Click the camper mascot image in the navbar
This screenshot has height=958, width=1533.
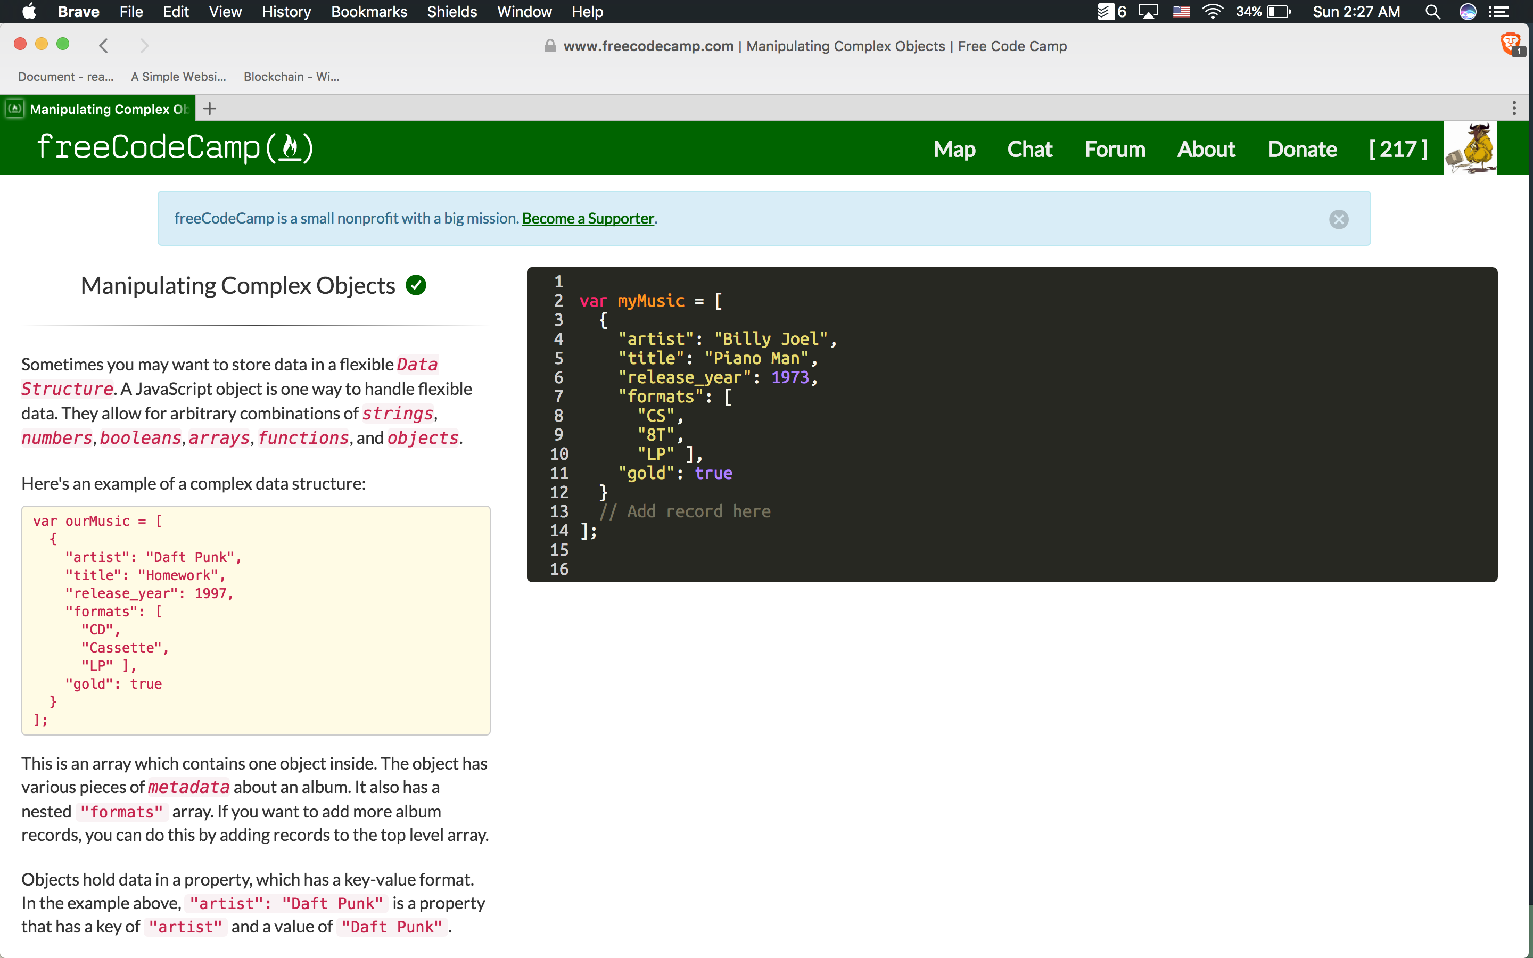1470,147
